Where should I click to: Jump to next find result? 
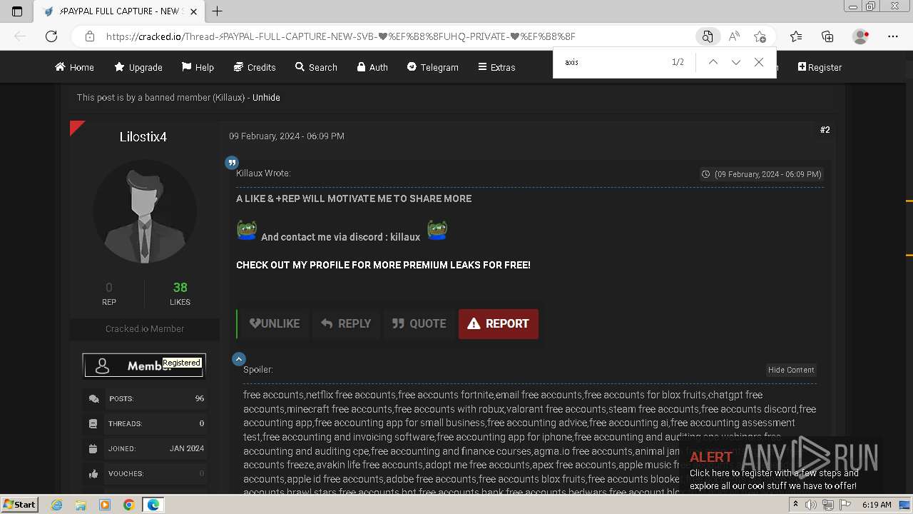[x=736, y=62]
